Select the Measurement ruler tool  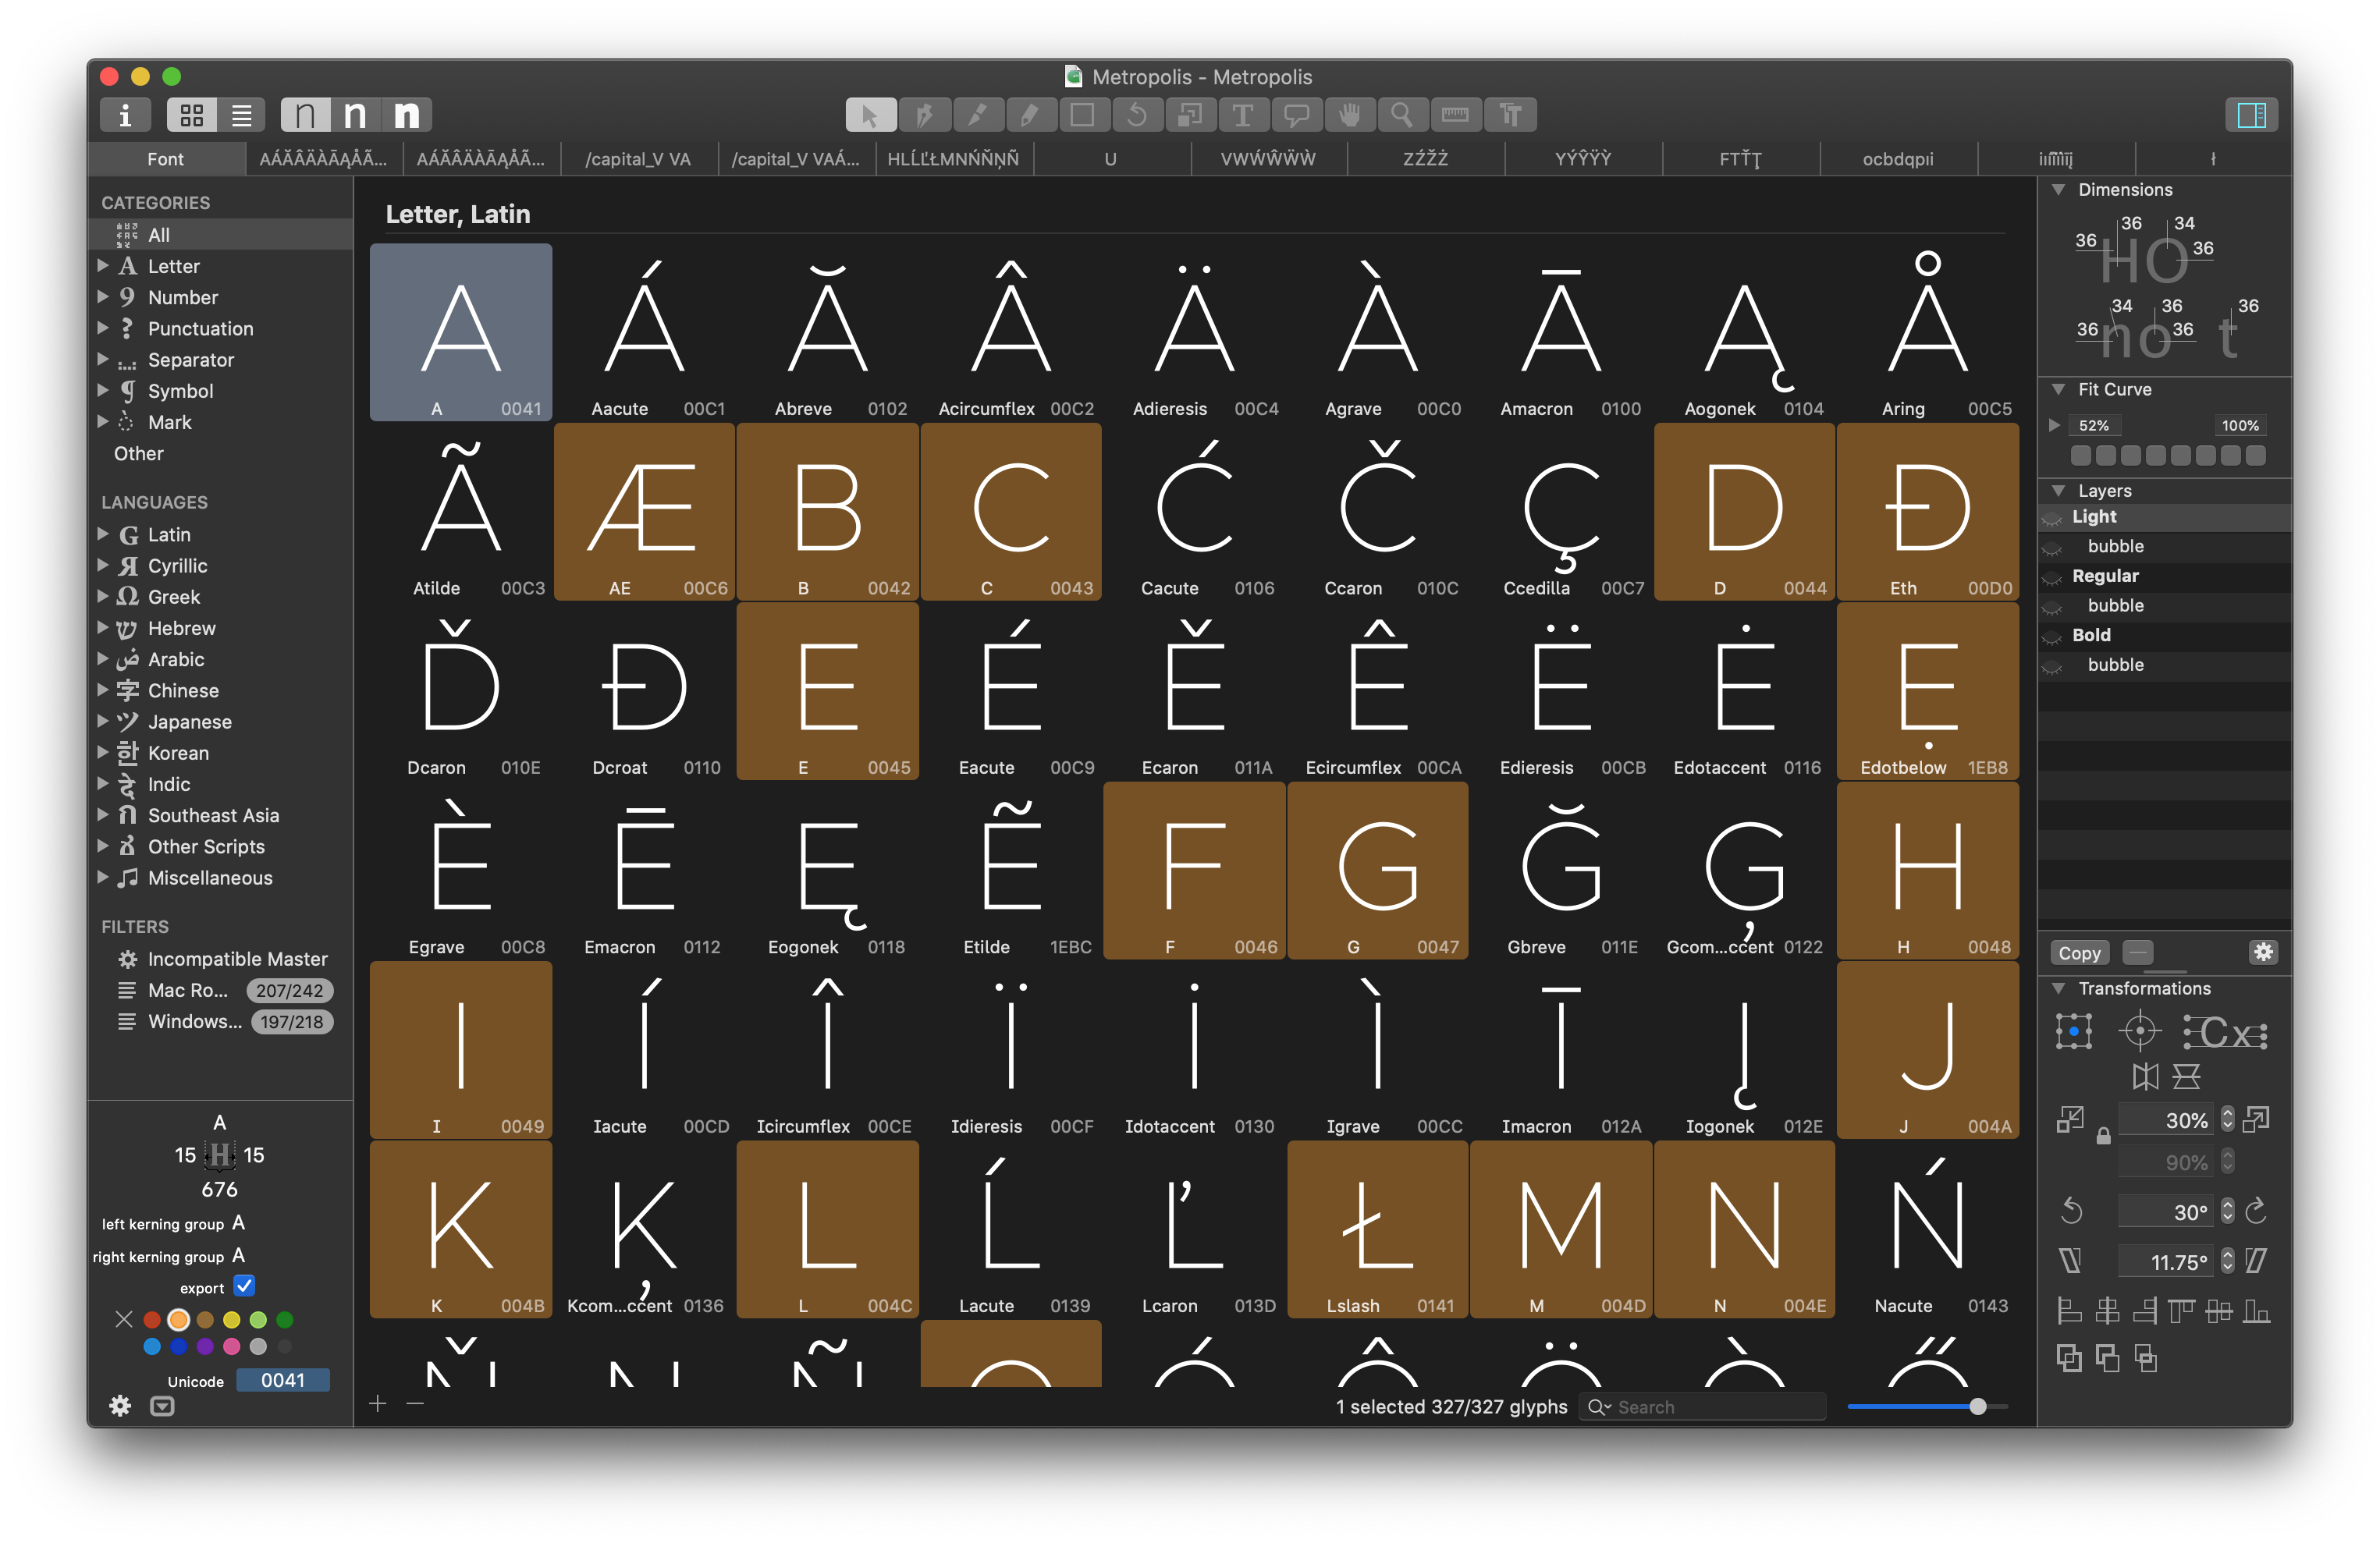tap(1455, 115)
